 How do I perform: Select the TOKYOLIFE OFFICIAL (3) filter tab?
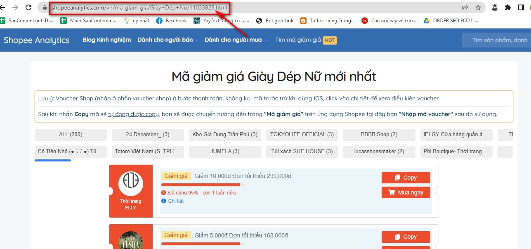point(302,135)
